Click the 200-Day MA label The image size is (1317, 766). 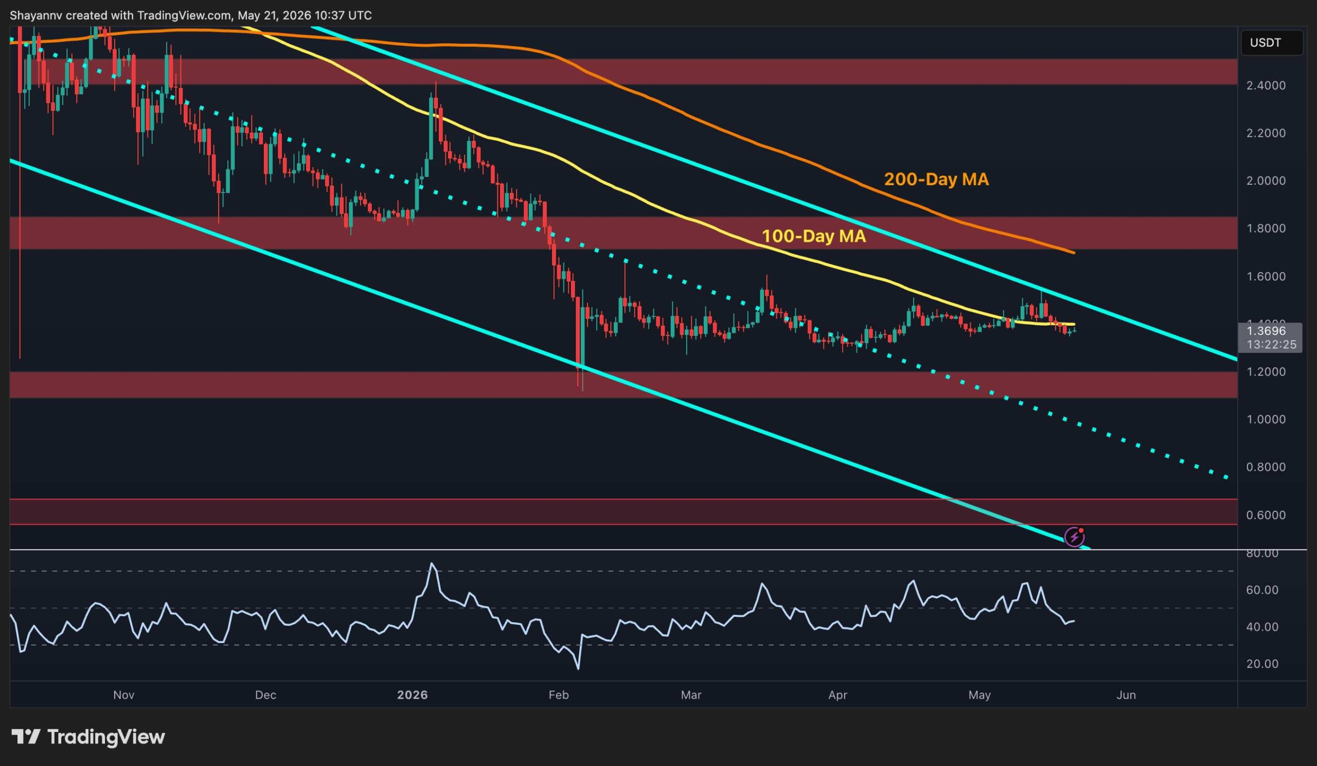[x=936, y=180]
